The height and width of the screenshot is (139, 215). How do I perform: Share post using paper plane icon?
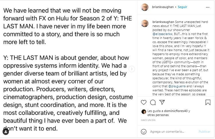point(162,102)
